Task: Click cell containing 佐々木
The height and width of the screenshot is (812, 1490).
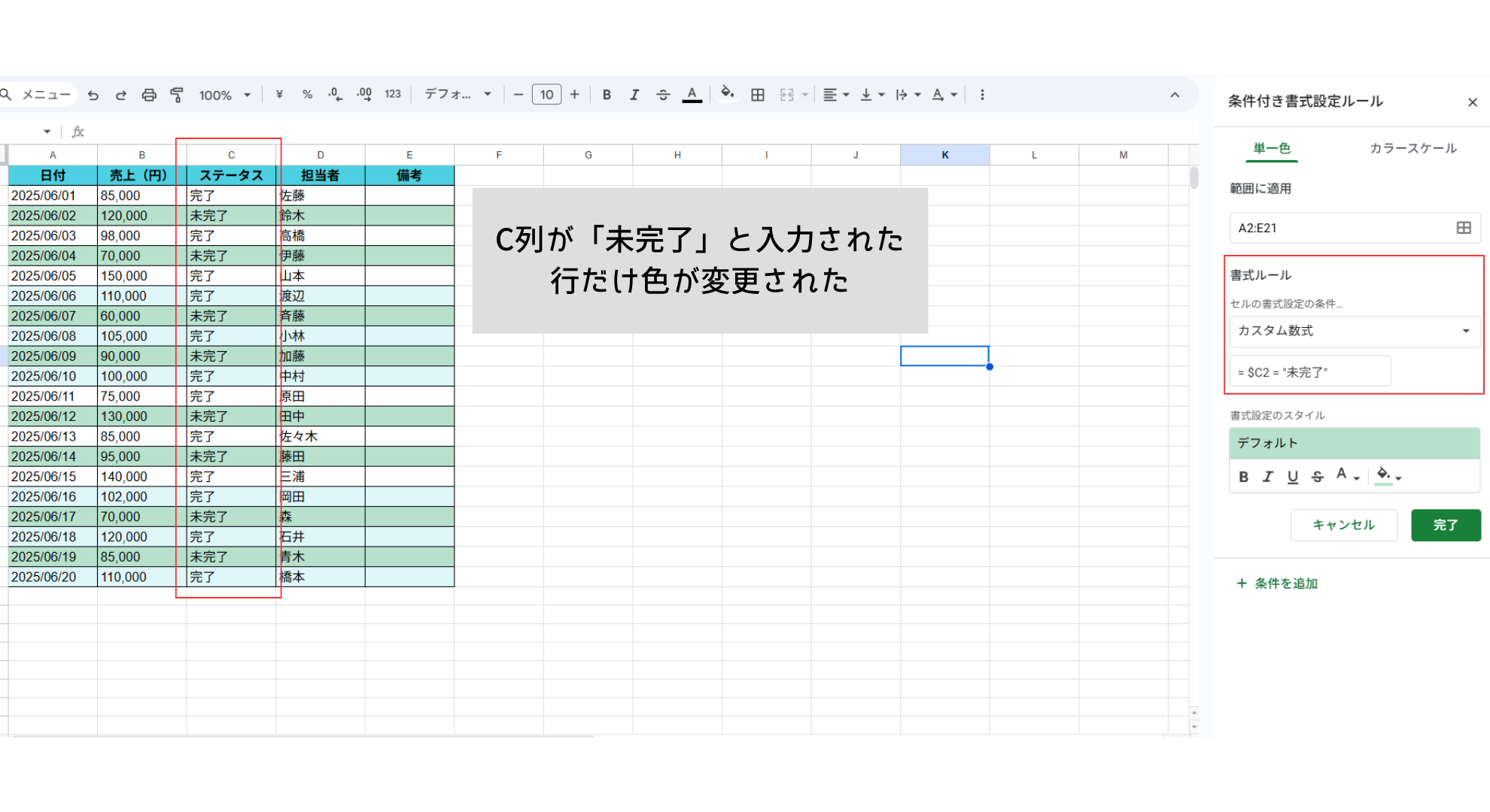Action: tap(321, 436)
